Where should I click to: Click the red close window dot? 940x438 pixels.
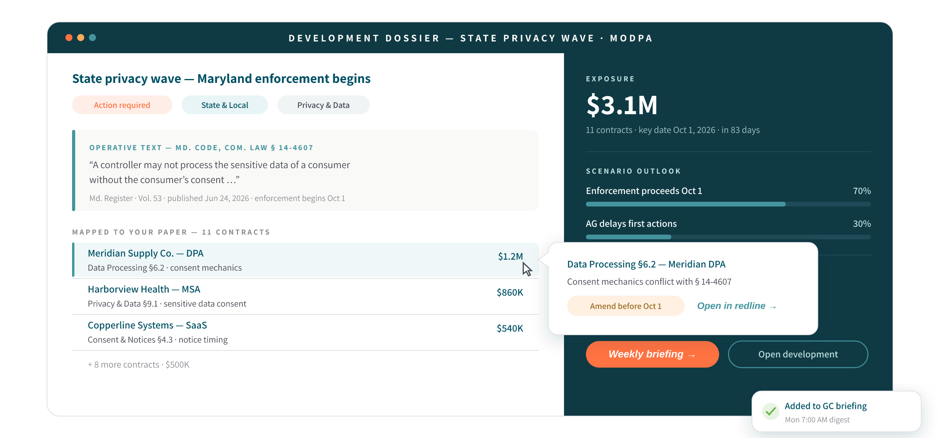(x=69, y=38)
